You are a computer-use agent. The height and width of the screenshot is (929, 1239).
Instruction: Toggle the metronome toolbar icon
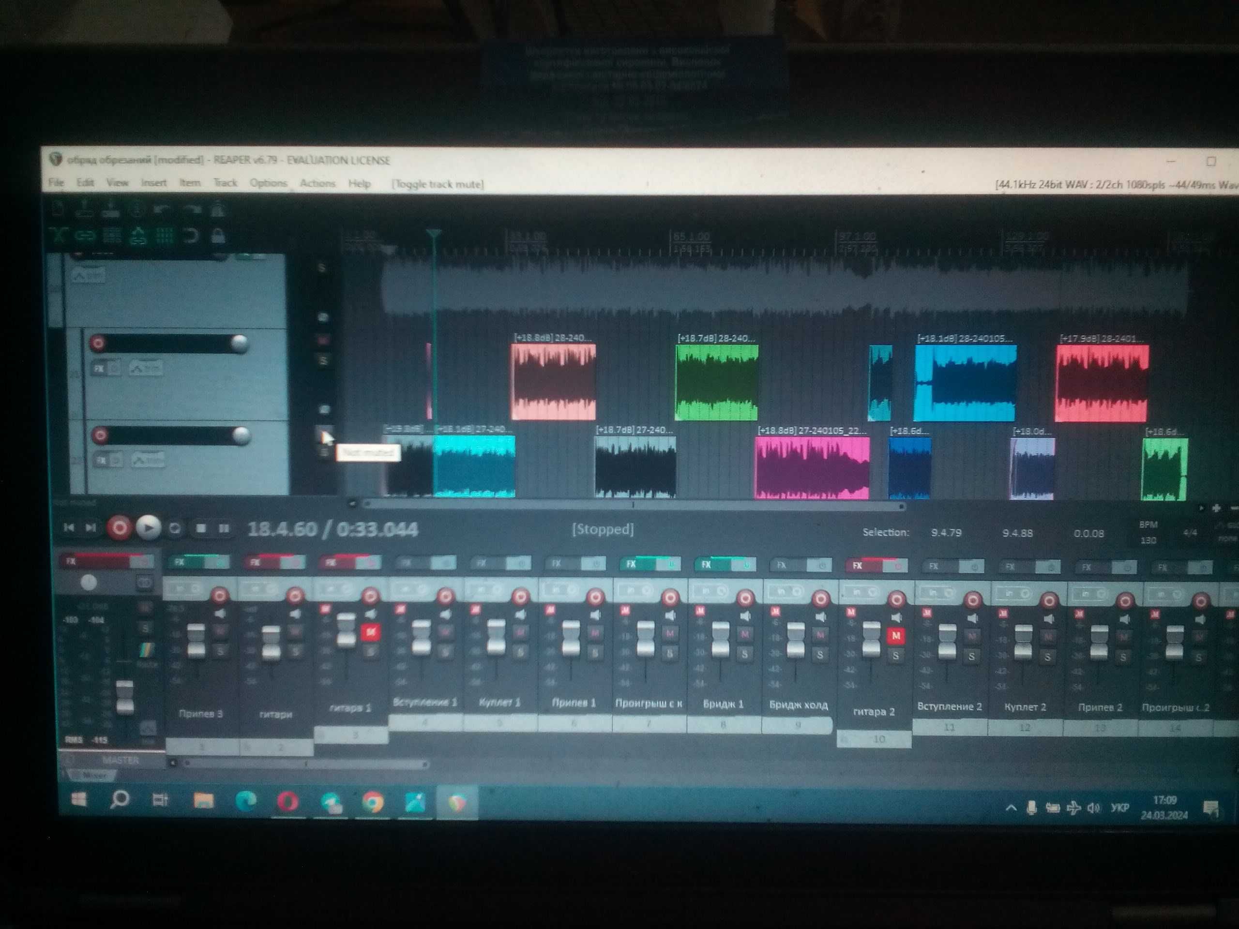click(x=218, y=210)
